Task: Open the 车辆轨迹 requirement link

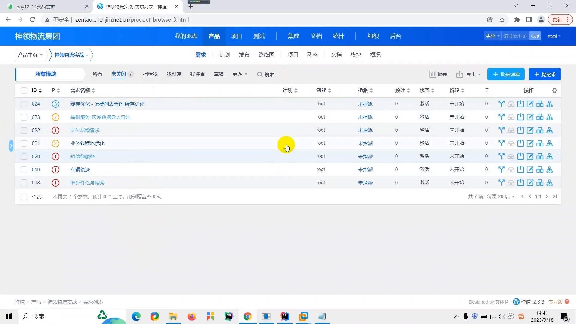Action: (80, 169)
